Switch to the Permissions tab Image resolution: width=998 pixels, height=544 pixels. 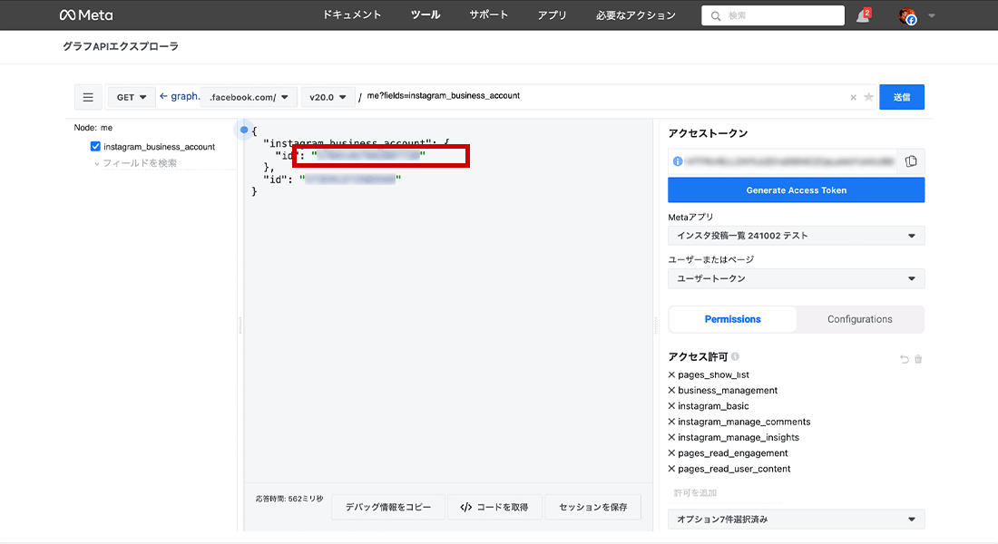(732, 319)
